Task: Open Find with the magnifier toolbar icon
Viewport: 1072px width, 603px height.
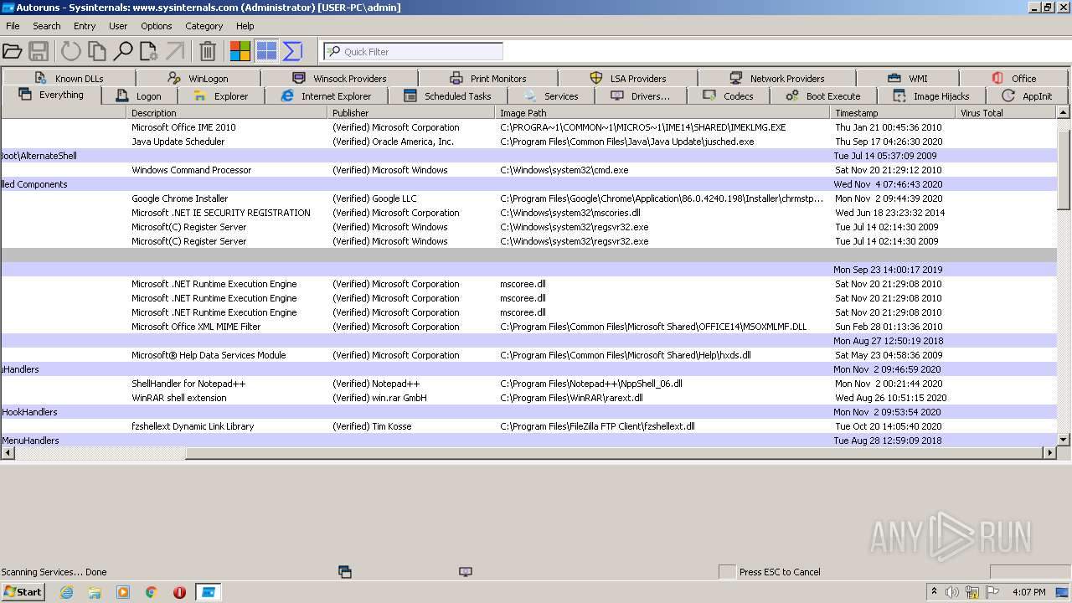Action: pos(123,52)
